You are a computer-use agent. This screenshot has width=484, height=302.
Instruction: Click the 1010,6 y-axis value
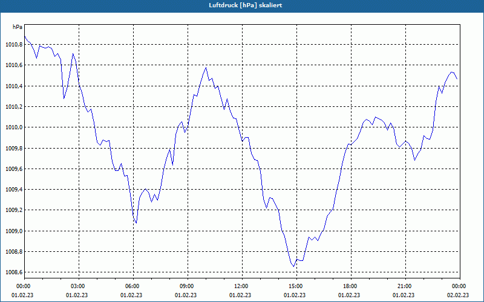tap(14, 65)
